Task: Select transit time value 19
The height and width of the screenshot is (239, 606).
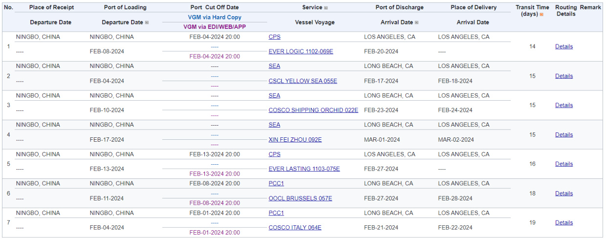Action: (x=533, y=223)
